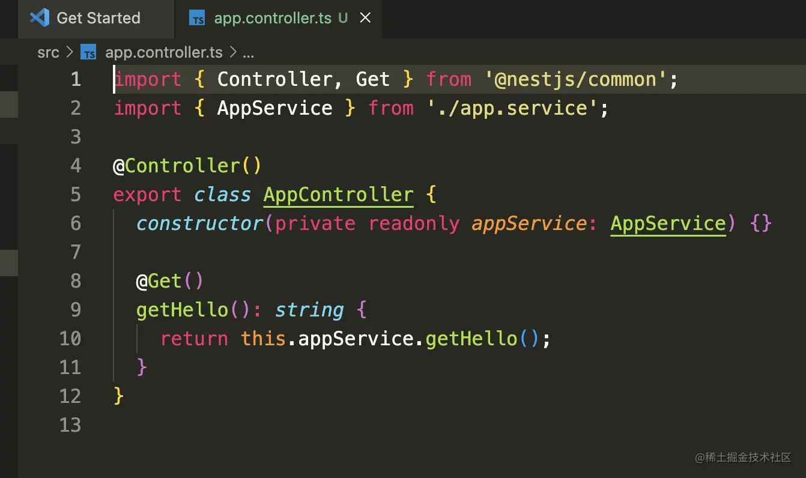This screenshot has width=806, height=478.
Task: Click the './app.service' import path
Action: click(512, 108)
